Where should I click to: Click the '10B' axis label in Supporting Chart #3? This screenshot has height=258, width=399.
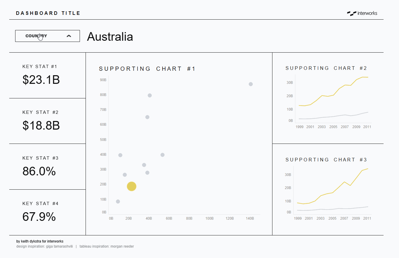tap(288, 201)
